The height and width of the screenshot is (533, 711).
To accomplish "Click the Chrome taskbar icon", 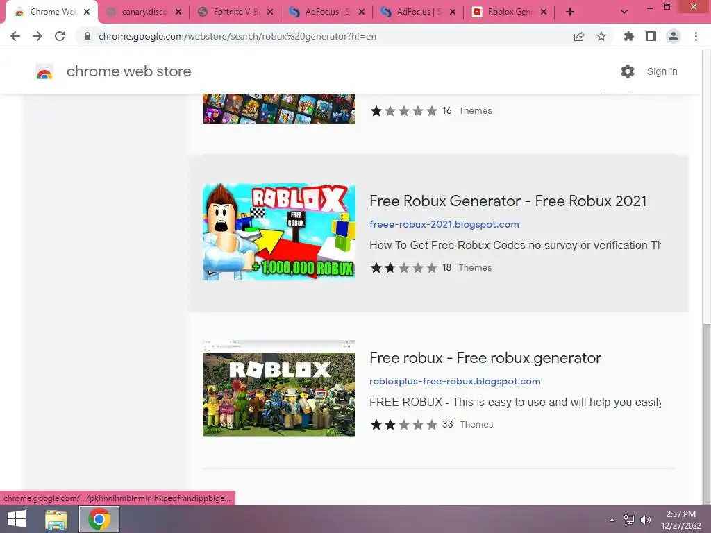I will coord(99,519).
